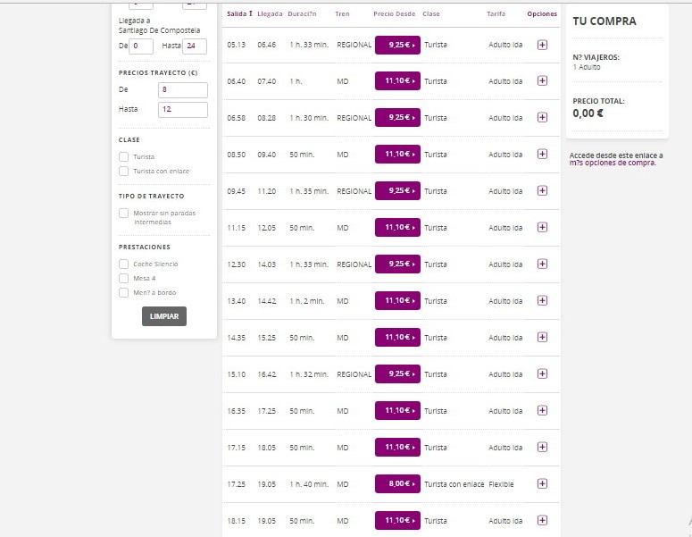Open the 8,00 € price button
Viewport: 692px width, 537px height.
pos(397,483)
